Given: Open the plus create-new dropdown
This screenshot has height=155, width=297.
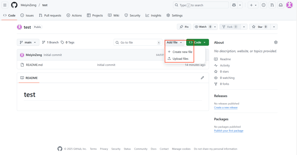Looking at the screenshot, I should (253, 5).
